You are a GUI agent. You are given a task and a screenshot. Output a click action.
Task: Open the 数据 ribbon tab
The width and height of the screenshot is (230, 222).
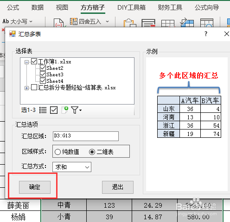pos(38,7)
